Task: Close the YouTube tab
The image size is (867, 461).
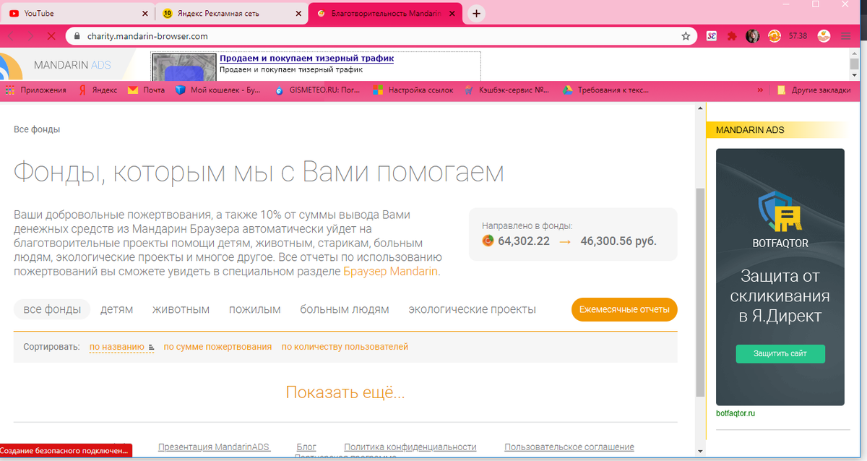Action: (x=145, y=13)
